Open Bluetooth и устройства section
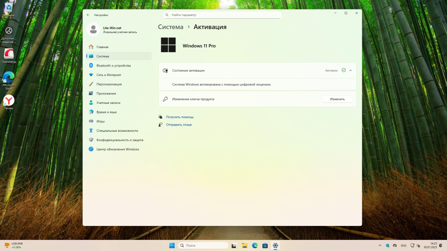 click(x=119, y=66)
